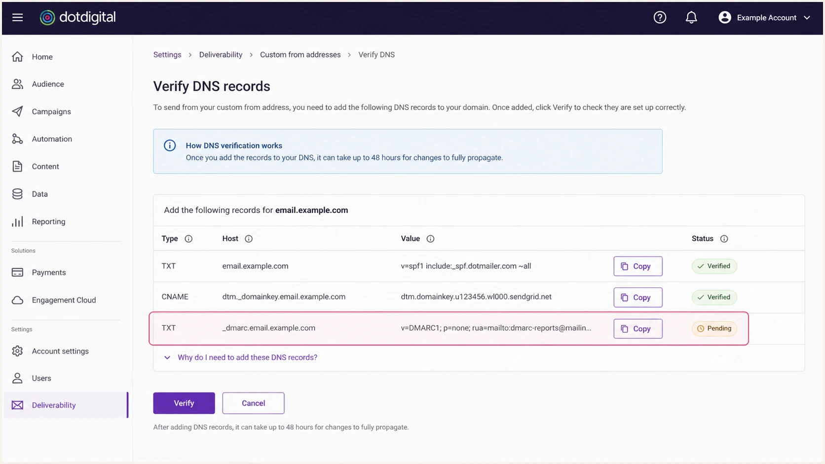Click the Cancel button
Viewport: 825px width, 464px height.
coord(253,403)
